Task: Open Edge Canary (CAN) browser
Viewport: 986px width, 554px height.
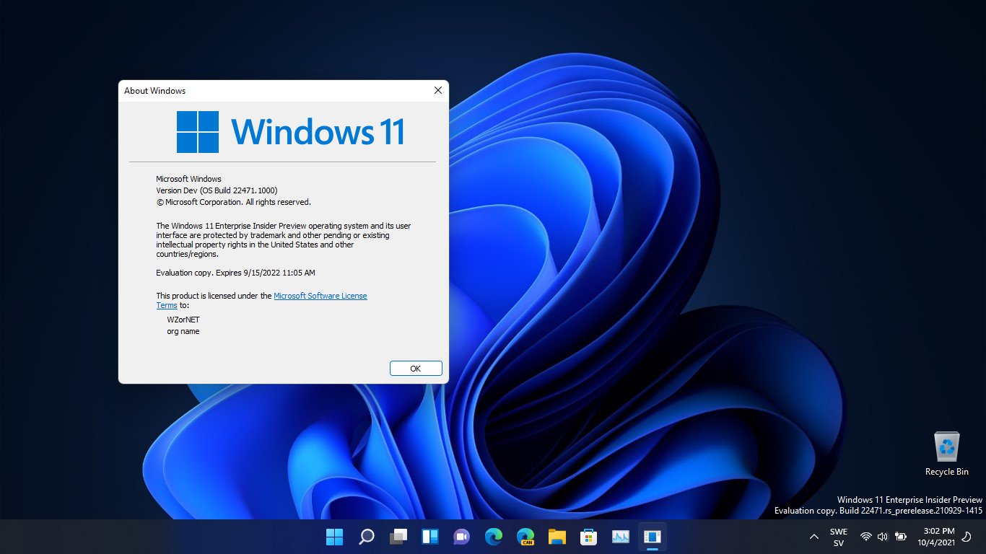Action: coord(525,537)
